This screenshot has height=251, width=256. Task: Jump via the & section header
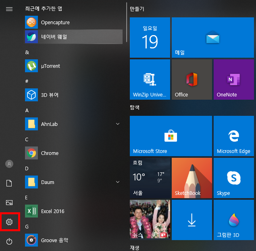tap(27, 52)
